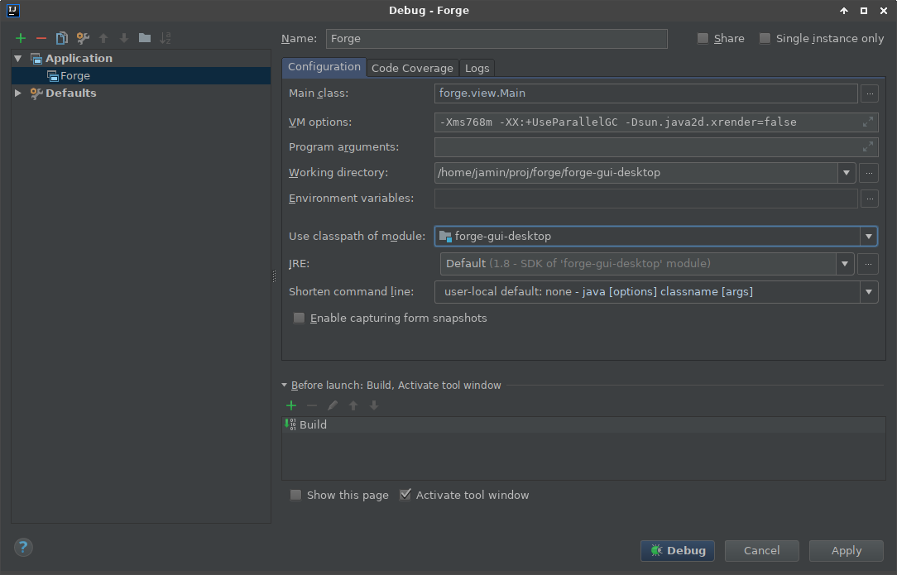The width and height of the screenshot is (897, 575).
Task: Move configuration up in the list
Action: (103, 38)
